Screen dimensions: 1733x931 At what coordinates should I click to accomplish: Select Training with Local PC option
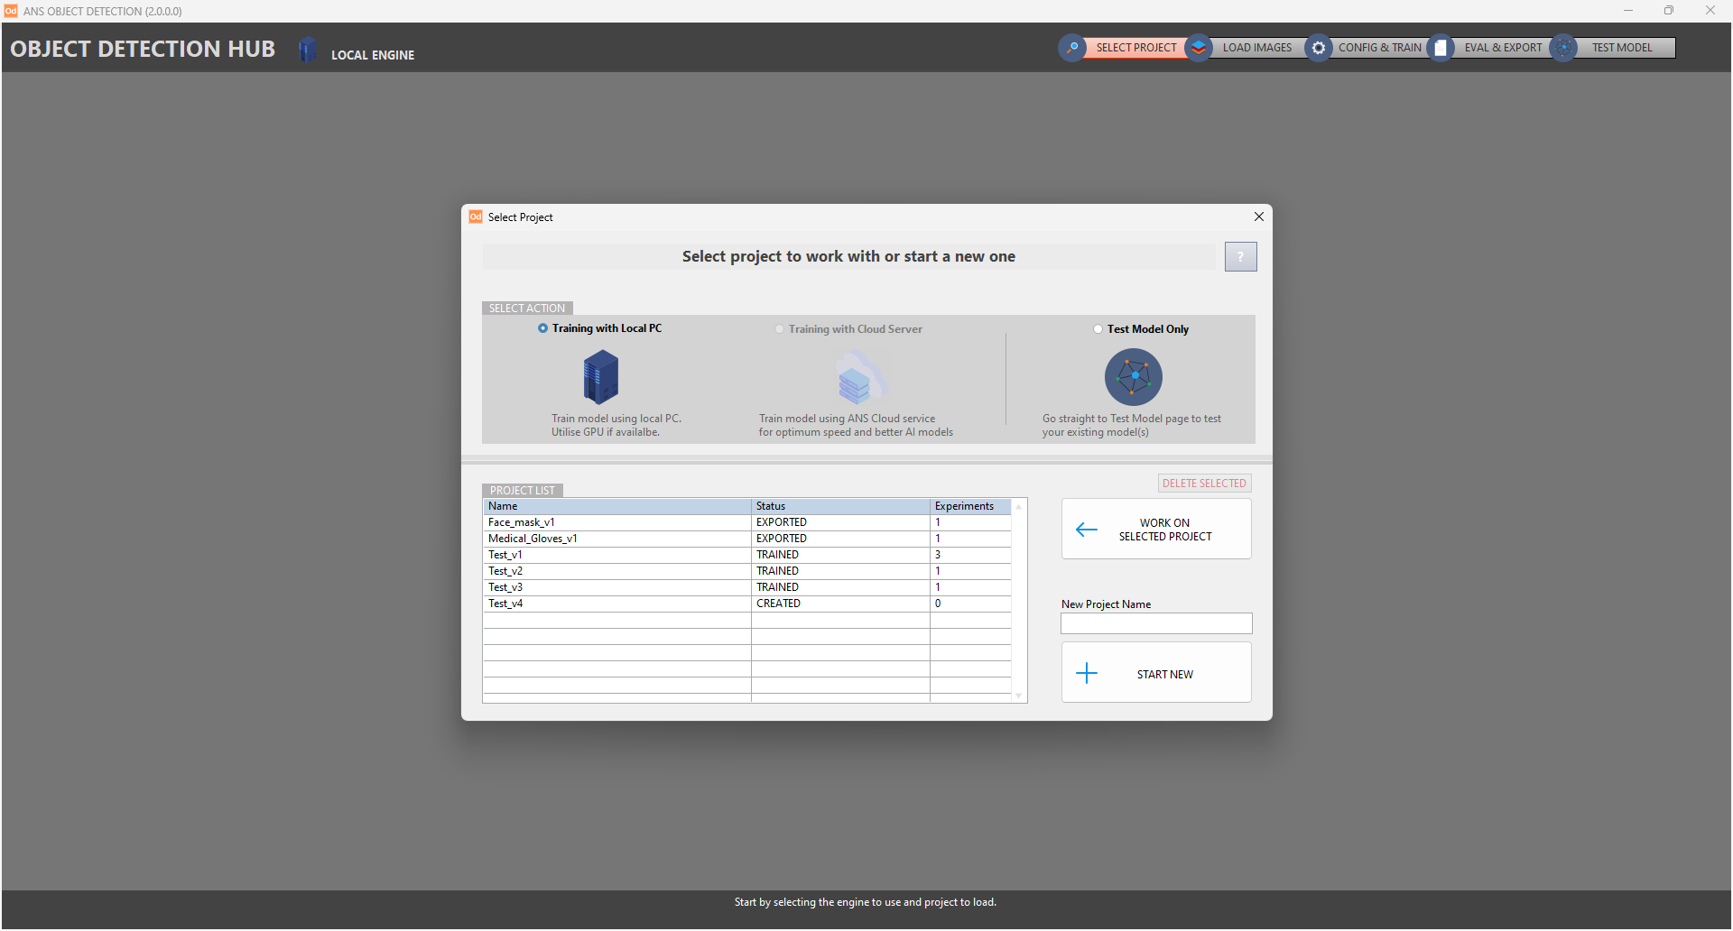point(543,328)
